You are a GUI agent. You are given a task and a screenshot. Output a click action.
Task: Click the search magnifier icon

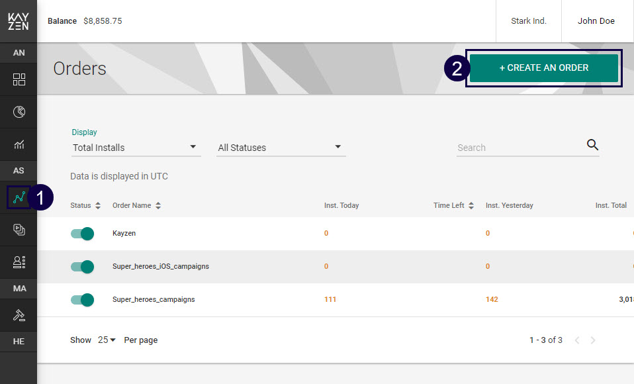(x=592, y=146)
